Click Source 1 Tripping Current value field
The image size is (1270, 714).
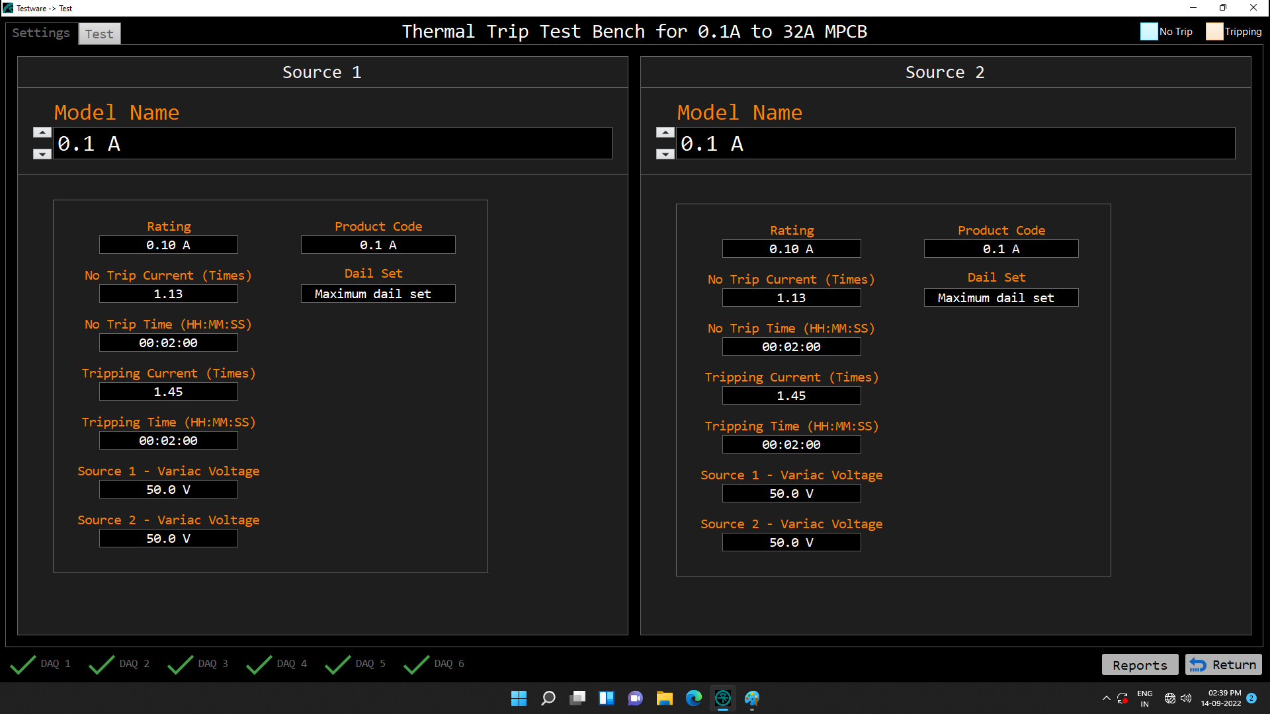169,392
